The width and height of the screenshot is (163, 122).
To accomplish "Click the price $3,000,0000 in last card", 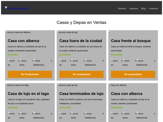I will (x=117, y=108).
